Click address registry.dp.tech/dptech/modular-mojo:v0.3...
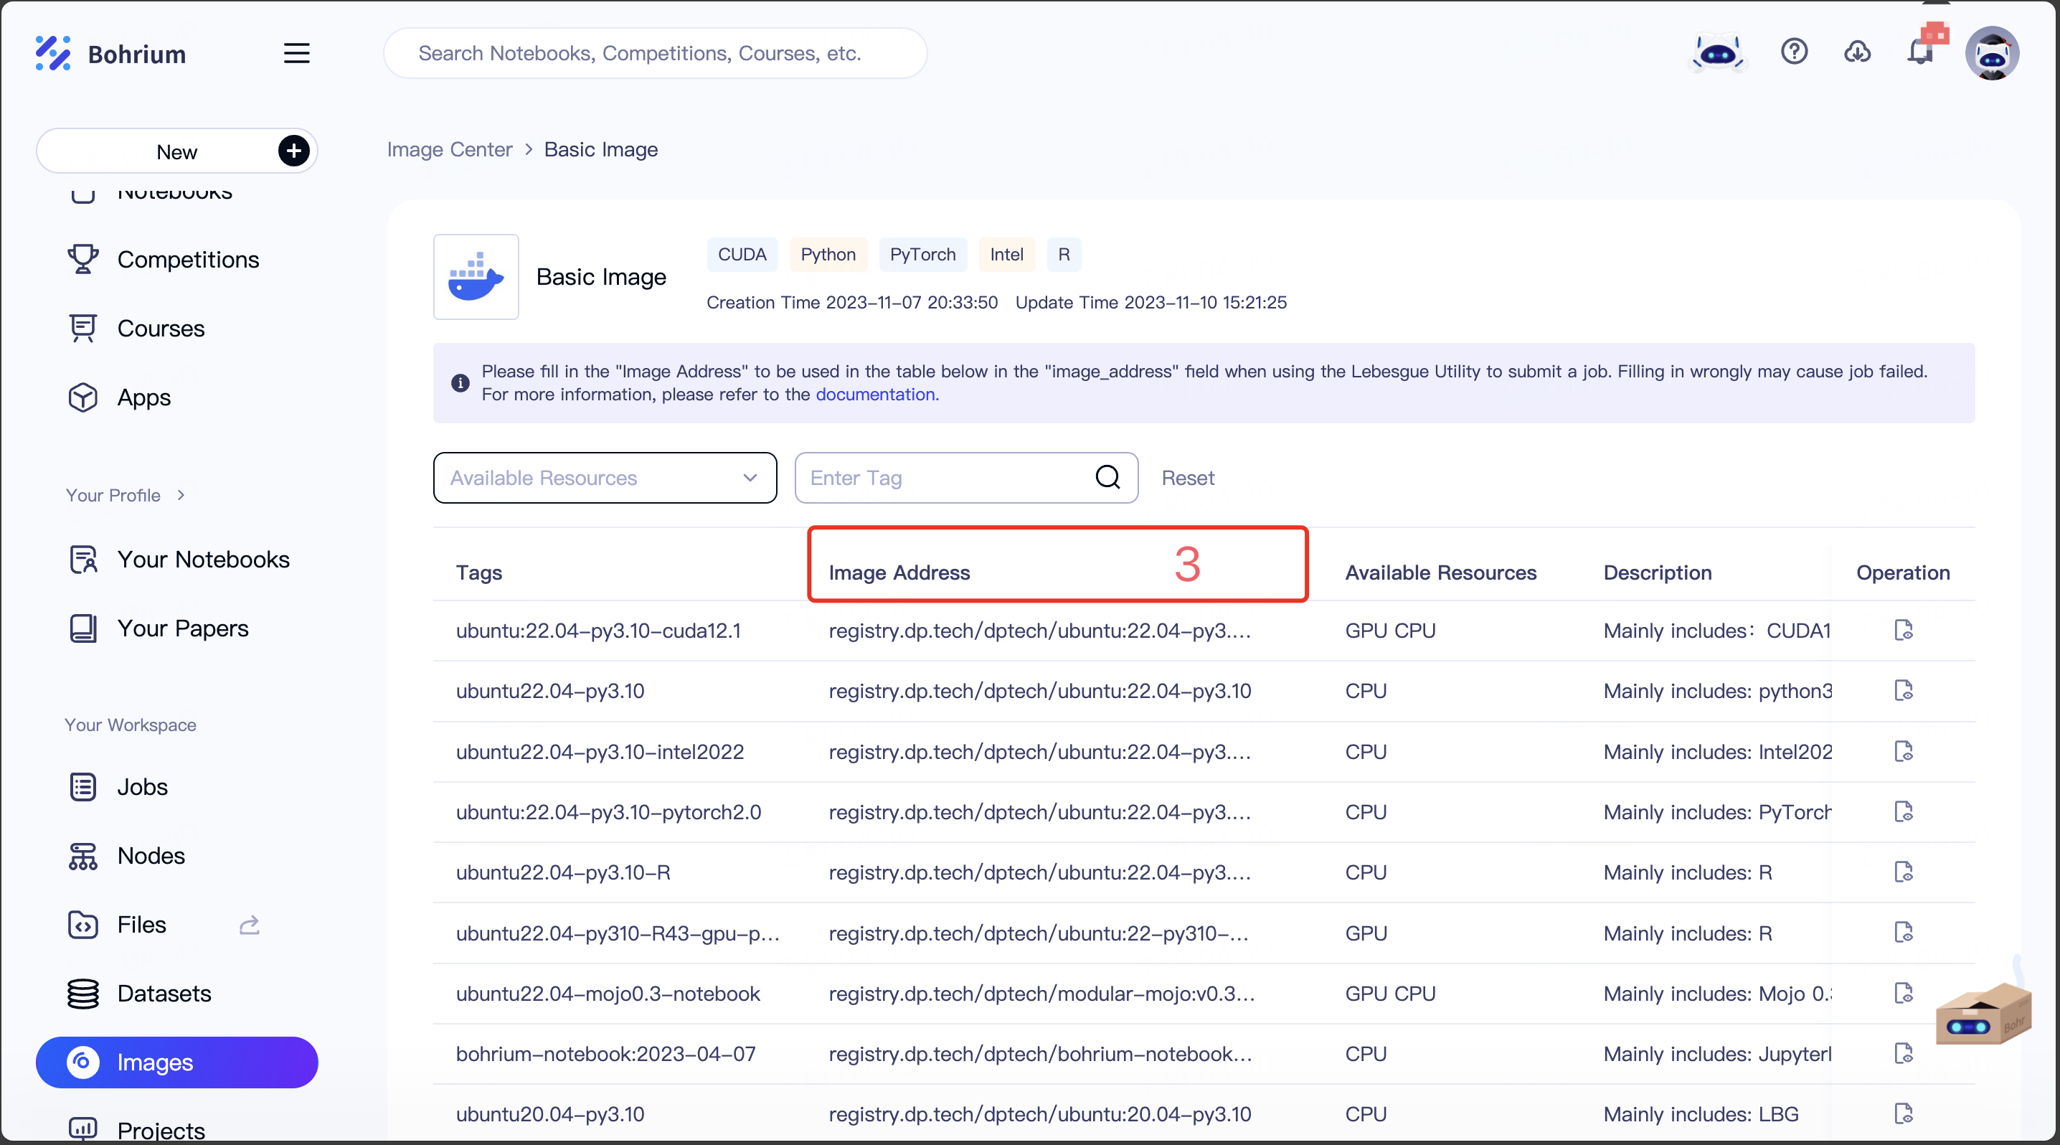This screenshot has width=2060, height=1145. point(1041,993)
